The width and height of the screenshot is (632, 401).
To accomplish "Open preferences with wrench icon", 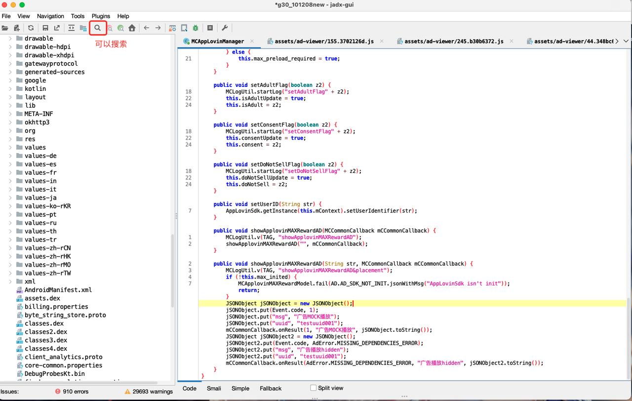I will (x=224, y=28).
